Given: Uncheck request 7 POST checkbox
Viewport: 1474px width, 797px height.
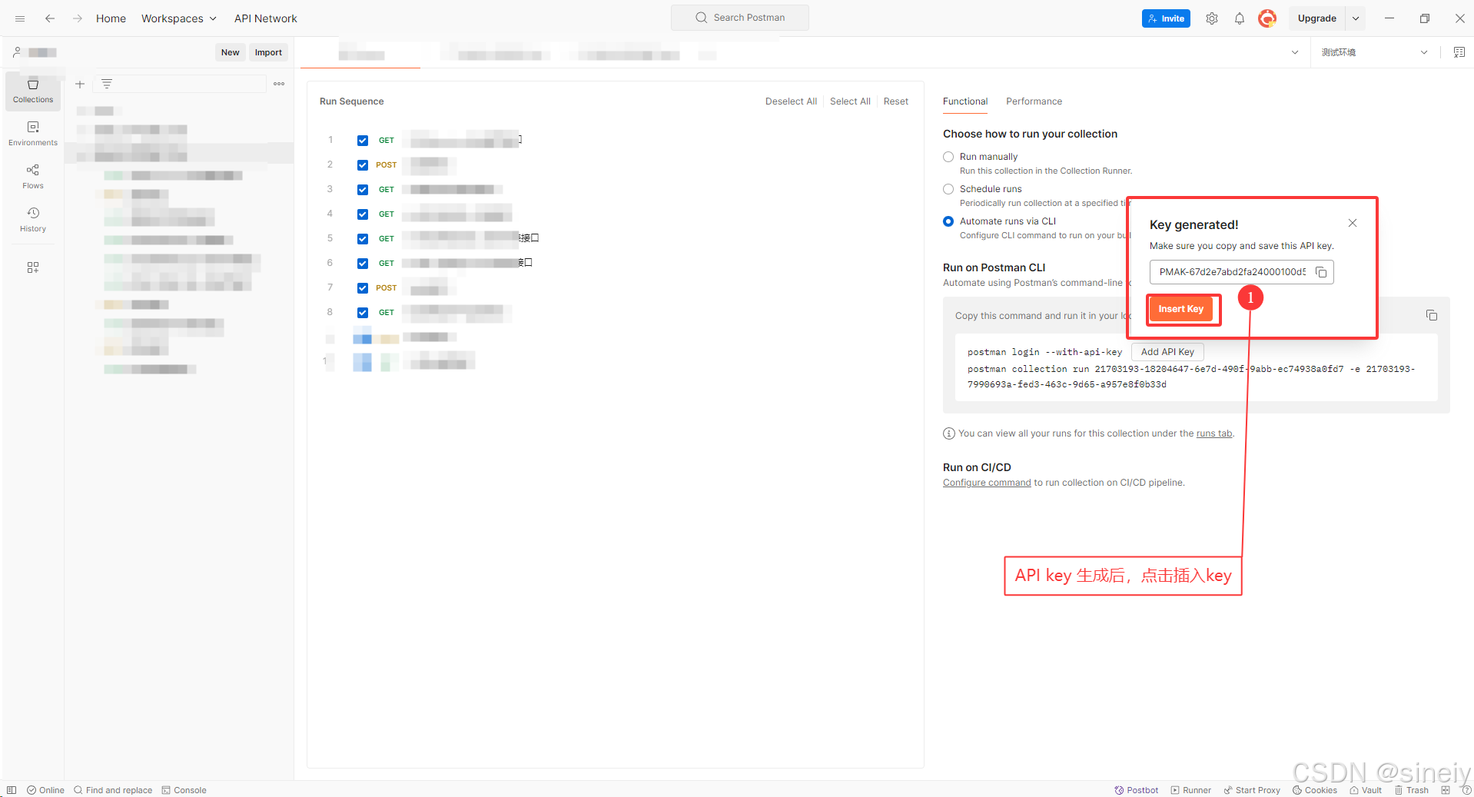Looking at the screenshot, I should pos(363,288).
